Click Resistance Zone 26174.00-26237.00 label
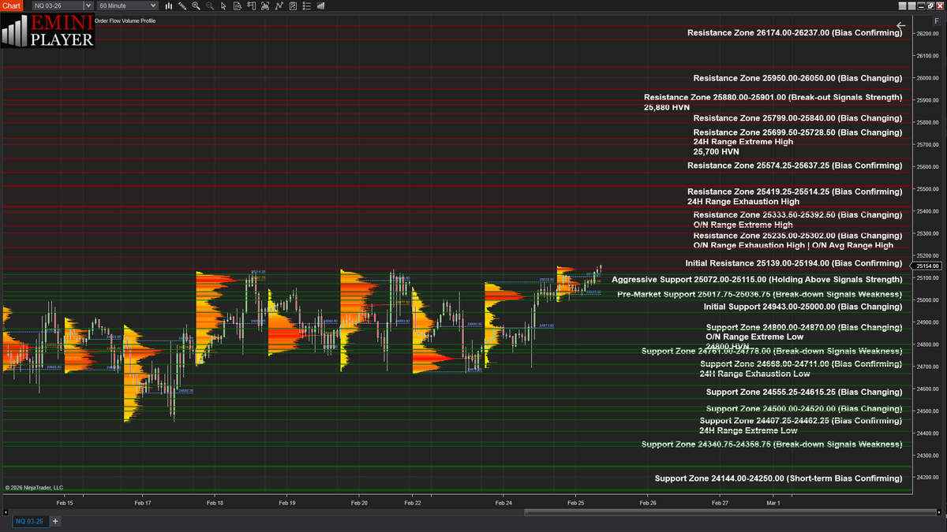 (795, 33)
